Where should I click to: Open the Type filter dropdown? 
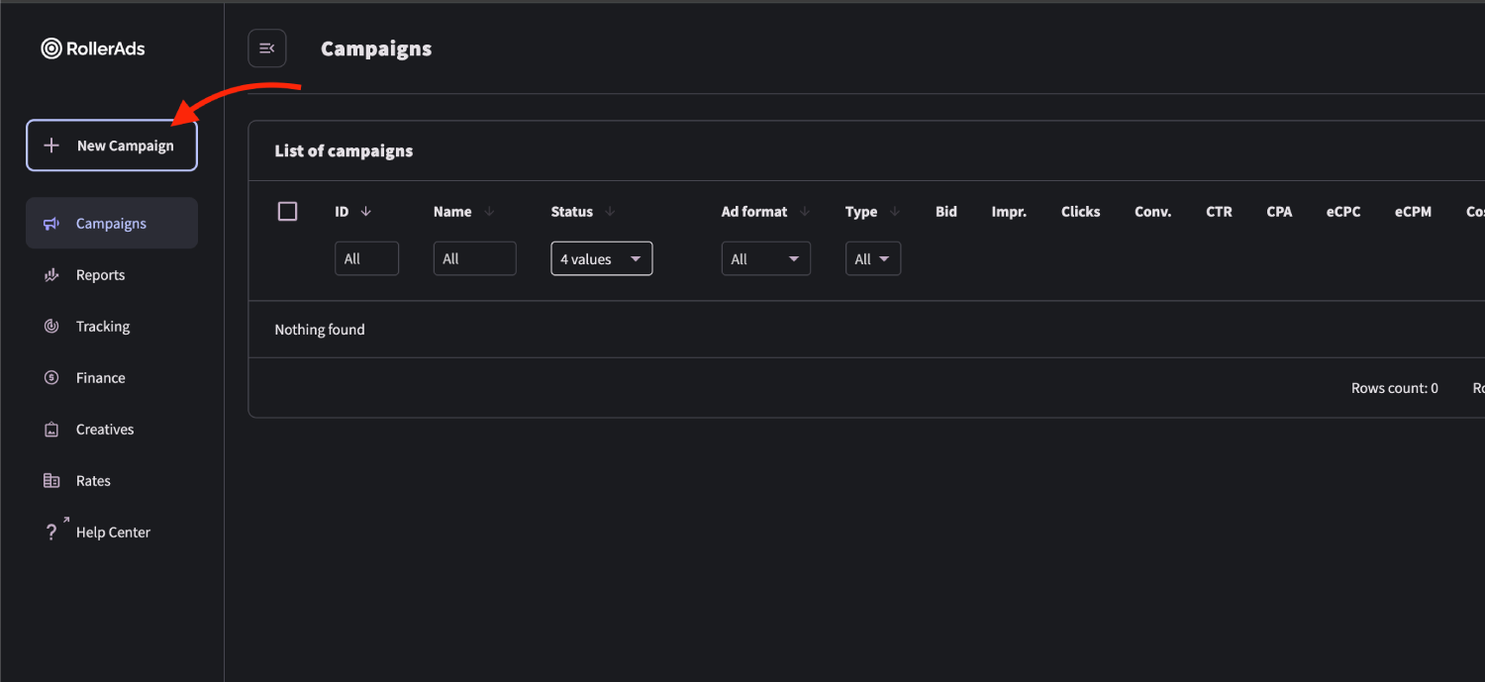pyautogui.click(x=873, y=258)
